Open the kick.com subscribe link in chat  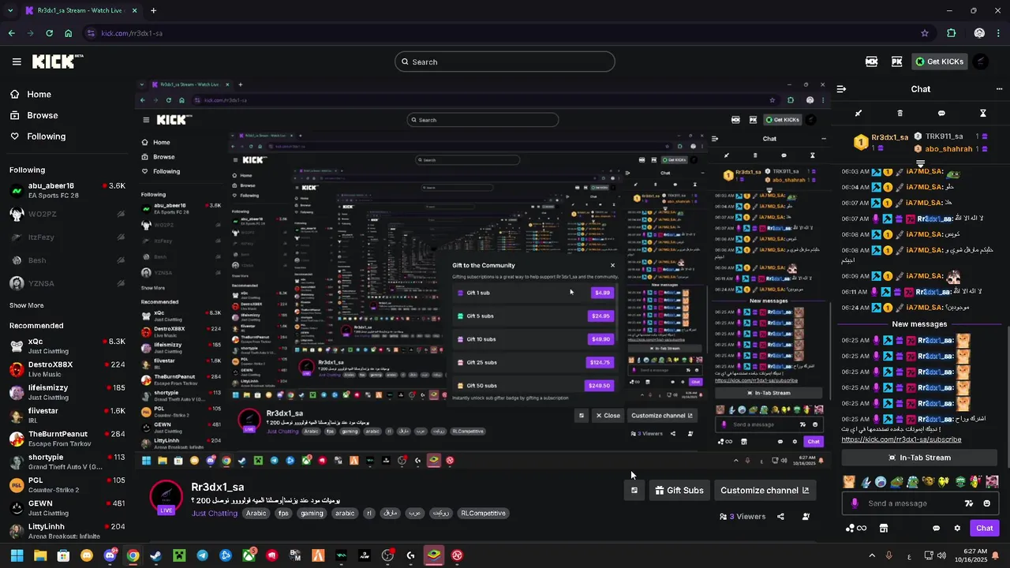click(901, 439)
